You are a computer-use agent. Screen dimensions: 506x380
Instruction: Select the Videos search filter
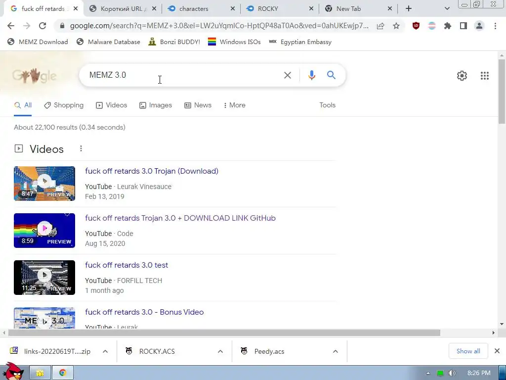(x=112, y=105)
